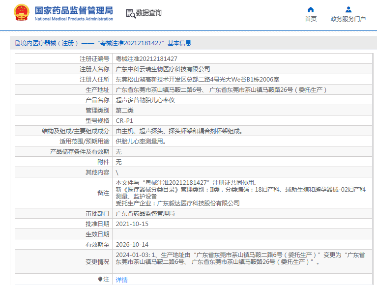Click the 批准日期 label

click(97, 224)
